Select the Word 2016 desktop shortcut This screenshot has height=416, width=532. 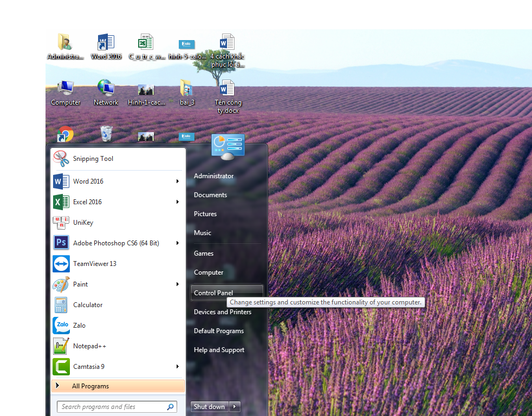106,47
